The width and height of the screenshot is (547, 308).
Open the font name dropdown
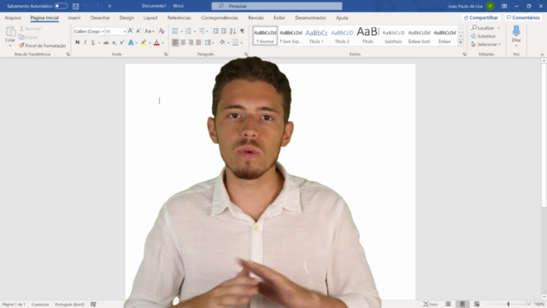pos(103,32)
